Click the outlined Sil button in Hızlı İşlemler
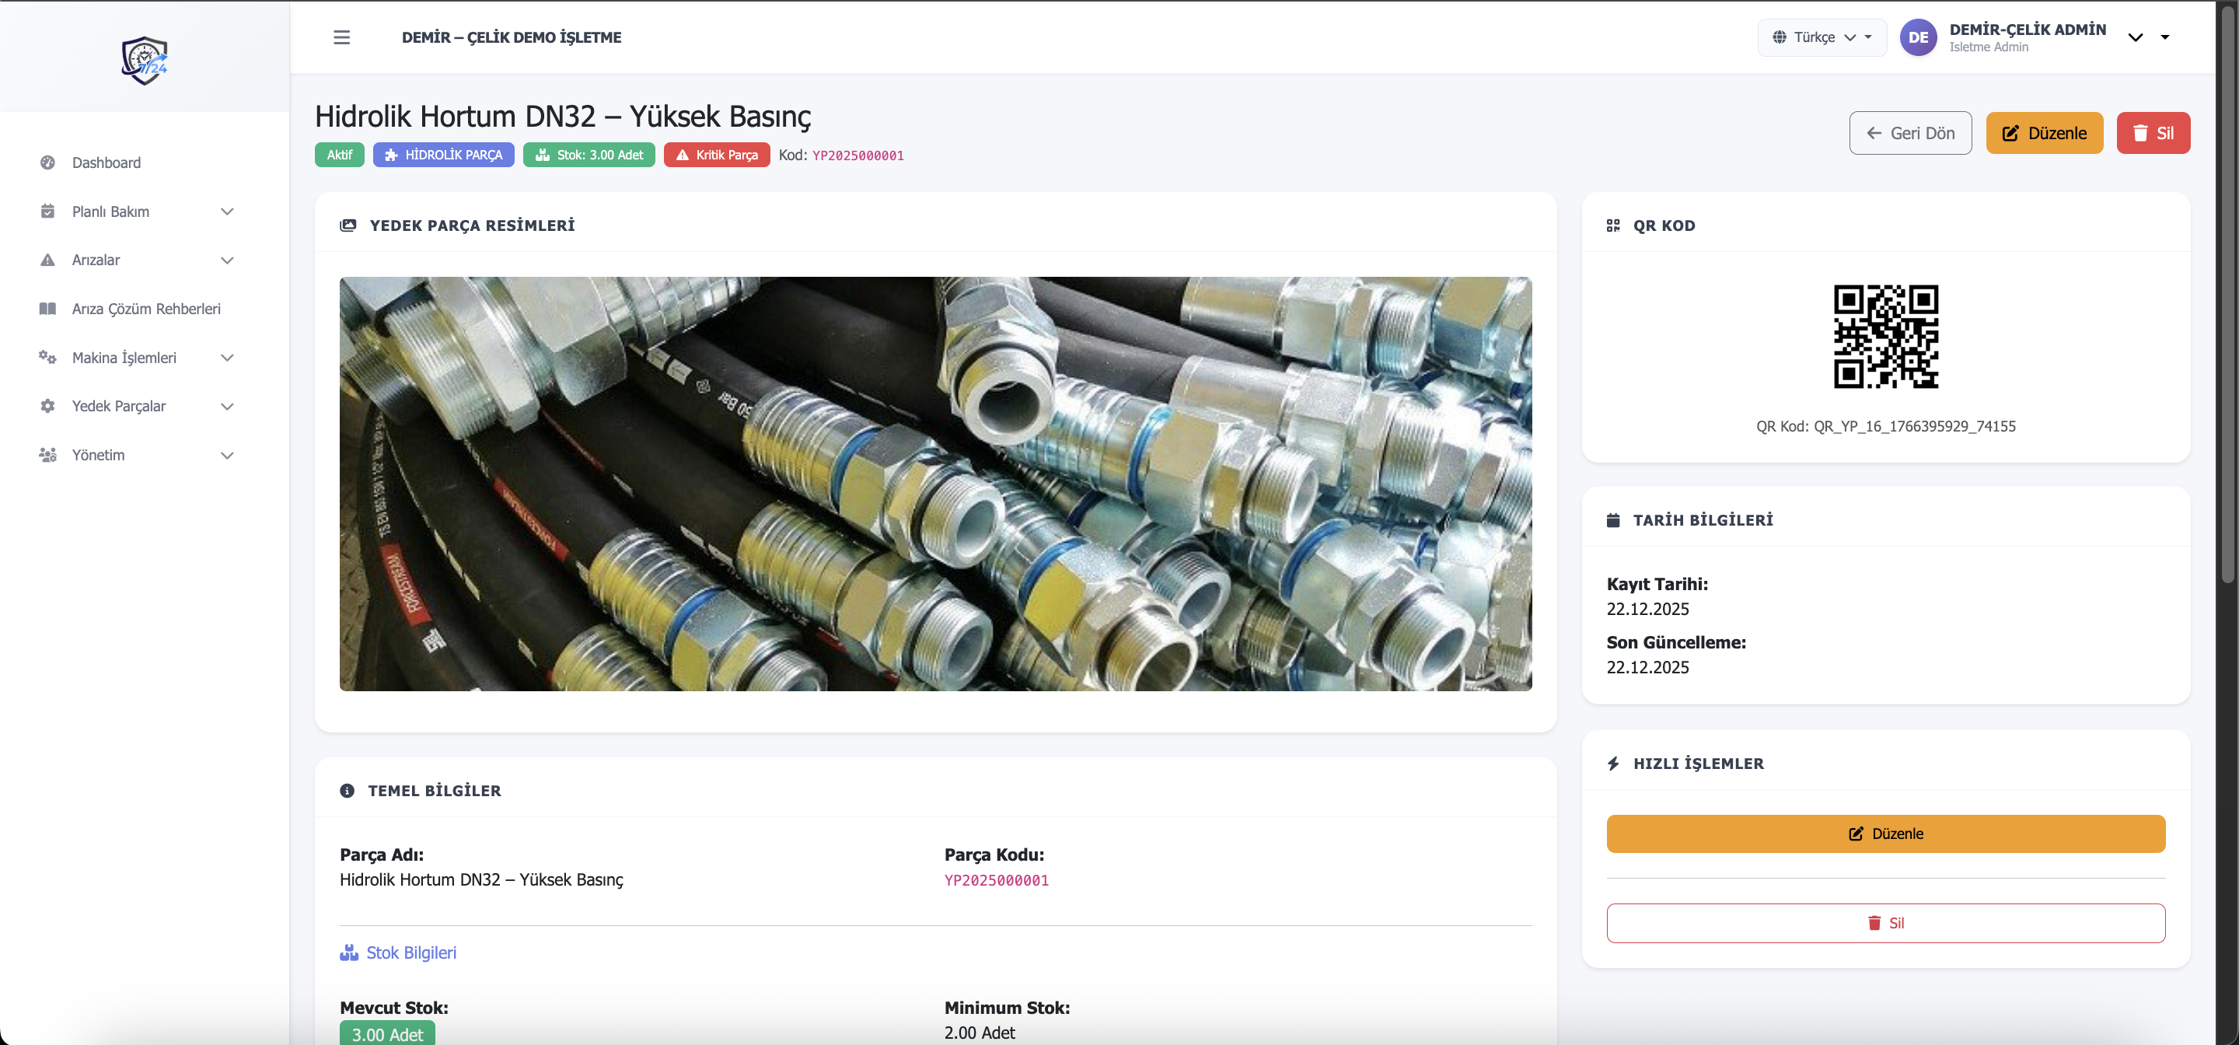Image resolution: width=2239 pixels, height=1045 pixels. click(1885, 923)
